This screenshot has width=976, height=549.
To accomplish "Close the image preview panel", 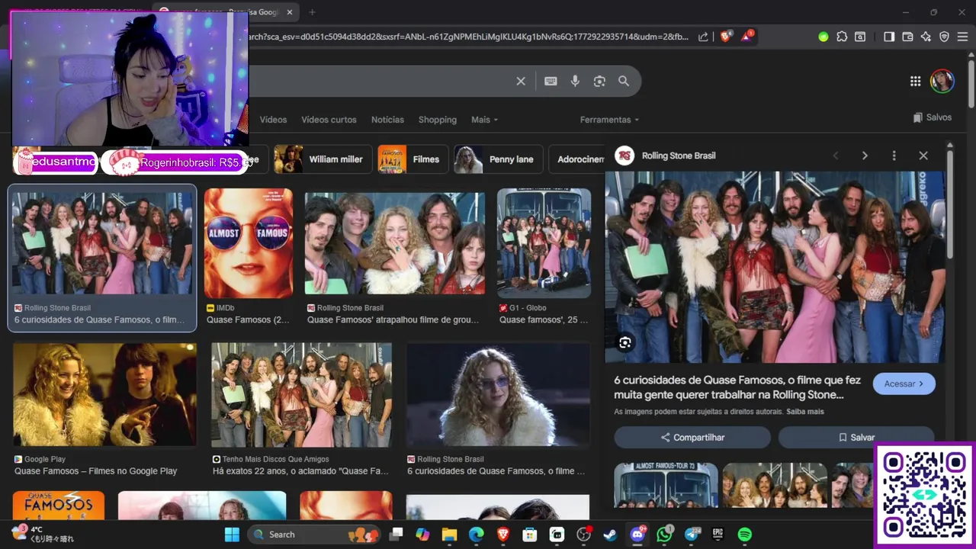I will click(923, 156).
